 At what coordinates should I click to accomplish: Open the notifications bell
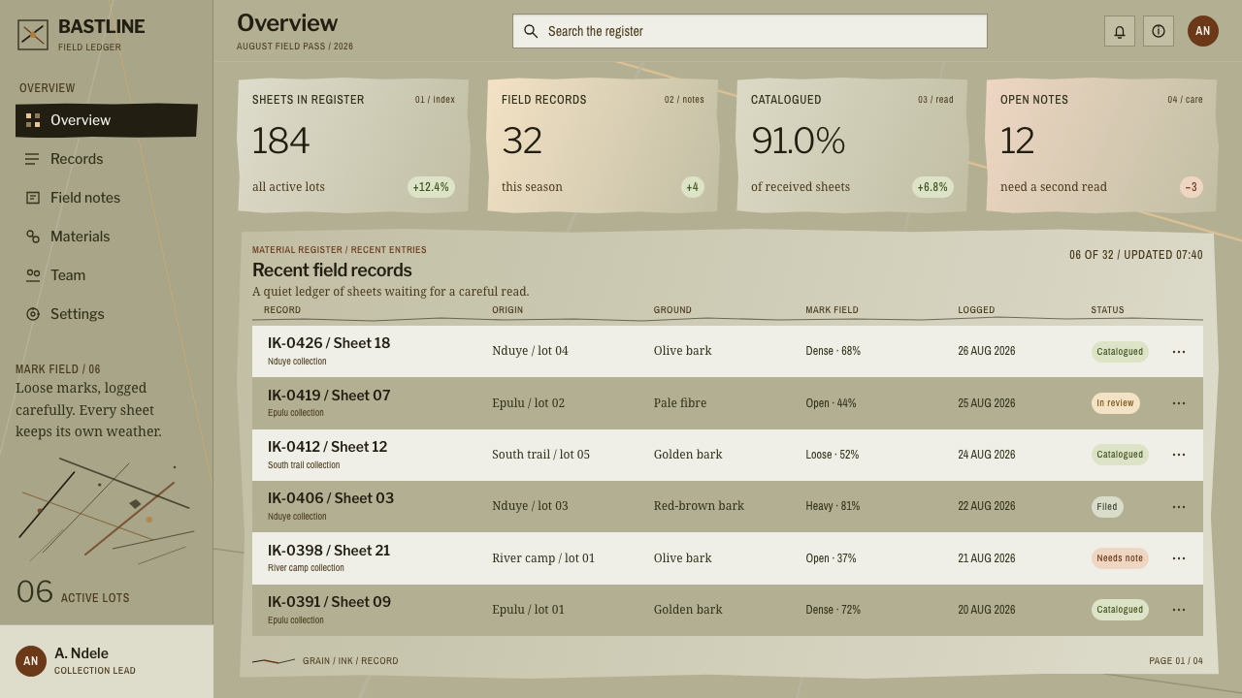tap(1120, 31)
